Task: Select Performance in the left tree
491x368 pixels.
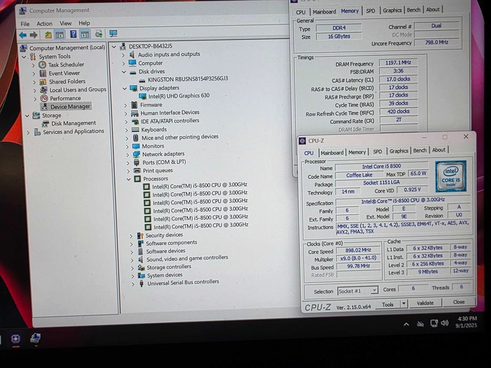Action: tap(65, 98)
